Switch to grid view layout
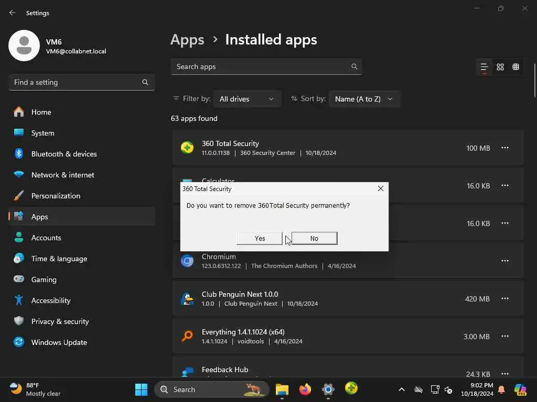 500,67
